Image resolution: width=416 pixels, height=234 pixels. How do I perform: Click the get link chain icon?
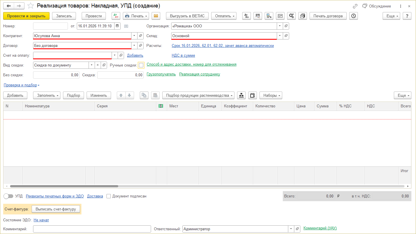(355, 6)
